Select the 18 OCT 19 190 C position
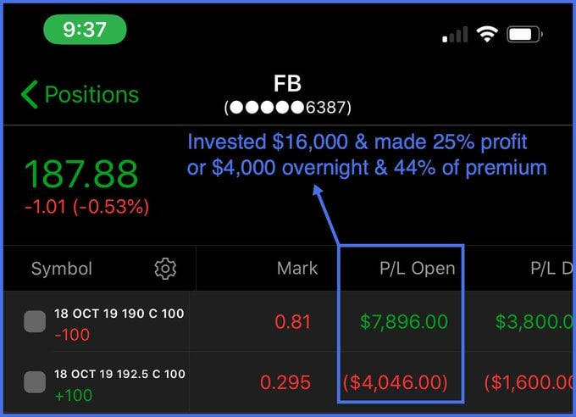 pos(119,314)
